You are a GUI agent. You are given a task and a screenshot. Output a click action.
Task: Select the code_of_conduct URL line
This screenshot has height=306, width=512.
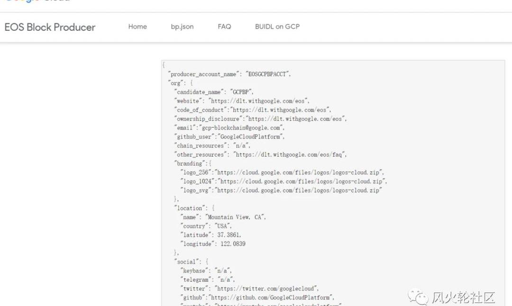click(x=253, y=110)
